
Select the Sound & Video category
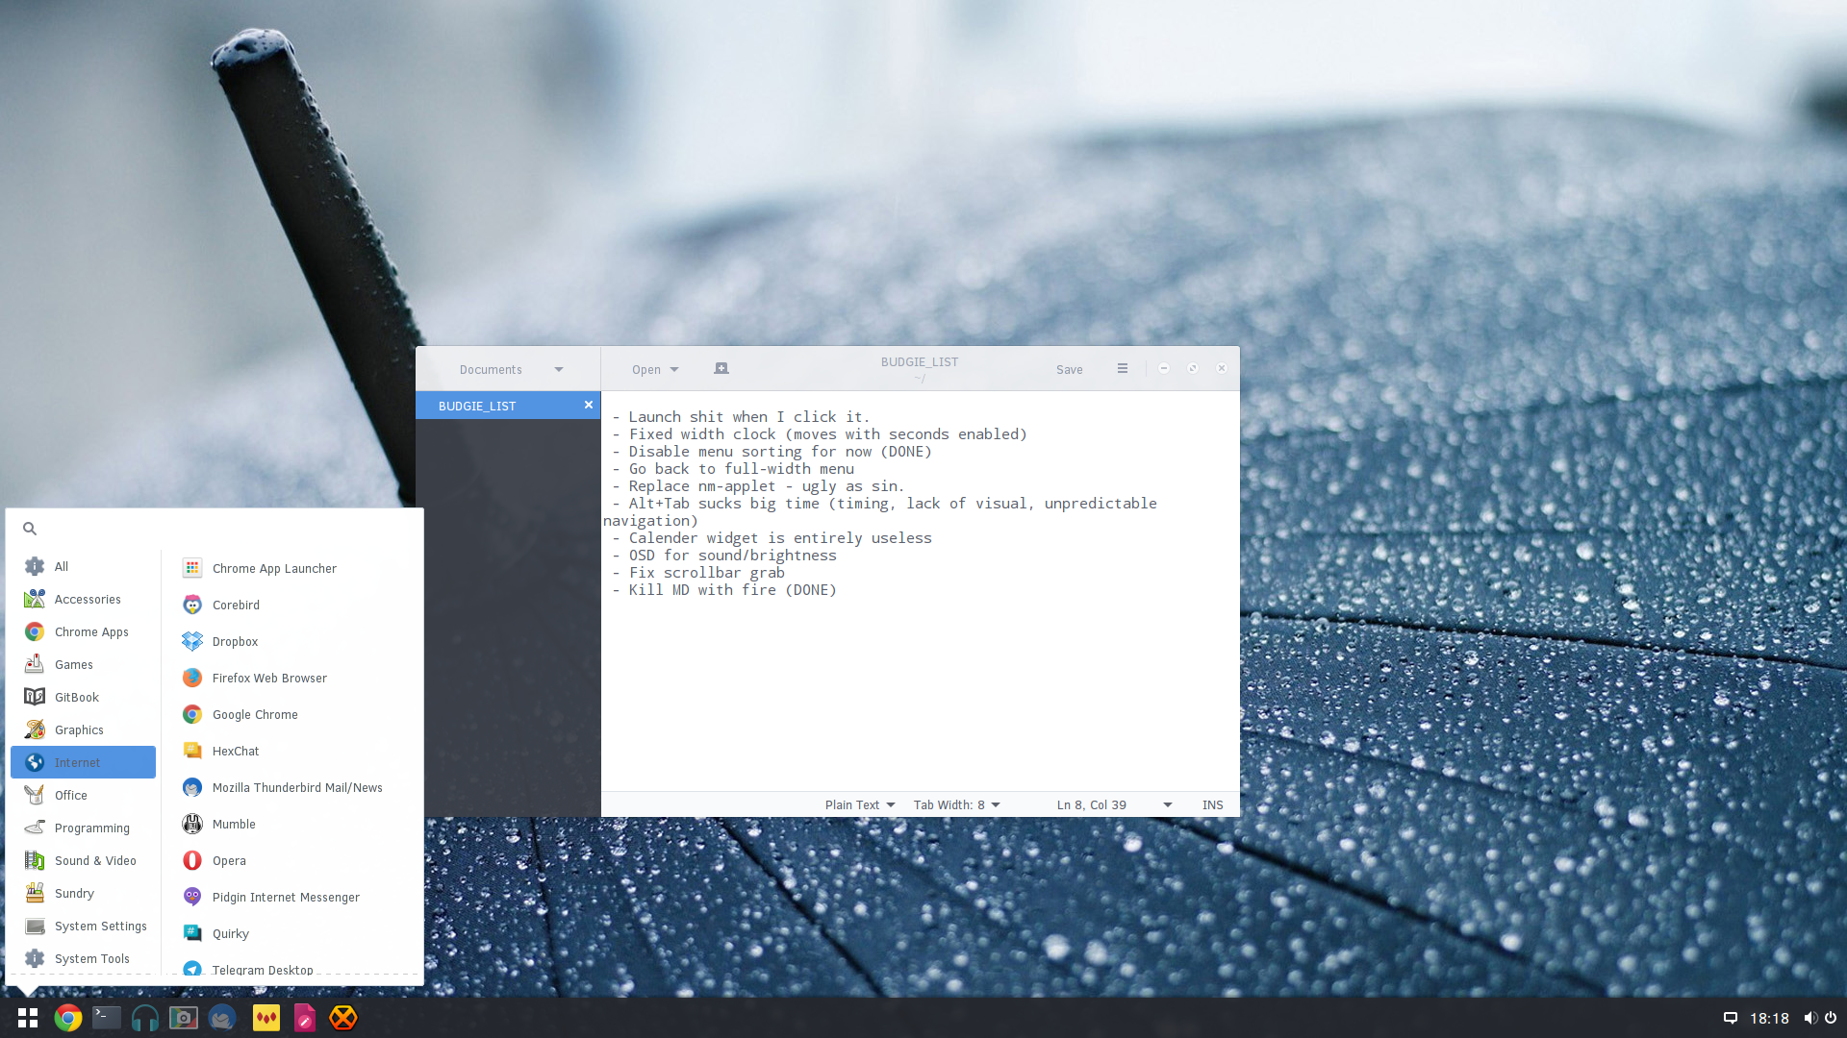[x=84, y=860]
